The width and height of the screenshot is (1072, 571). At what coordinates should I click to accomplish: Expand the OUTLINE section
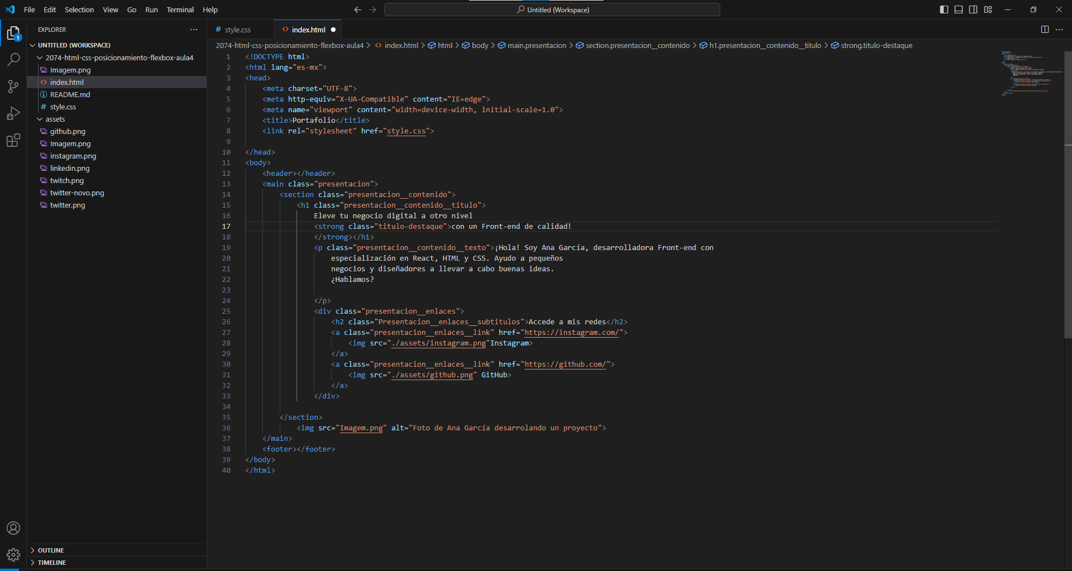click(117, 550)
